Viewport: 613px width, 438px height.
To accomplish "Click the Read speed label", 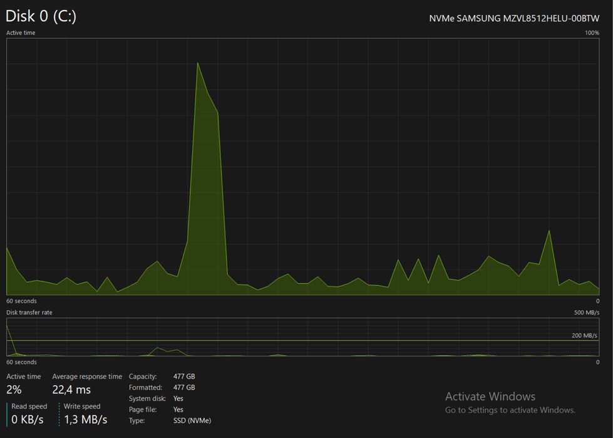I will (x=29, y=406).
